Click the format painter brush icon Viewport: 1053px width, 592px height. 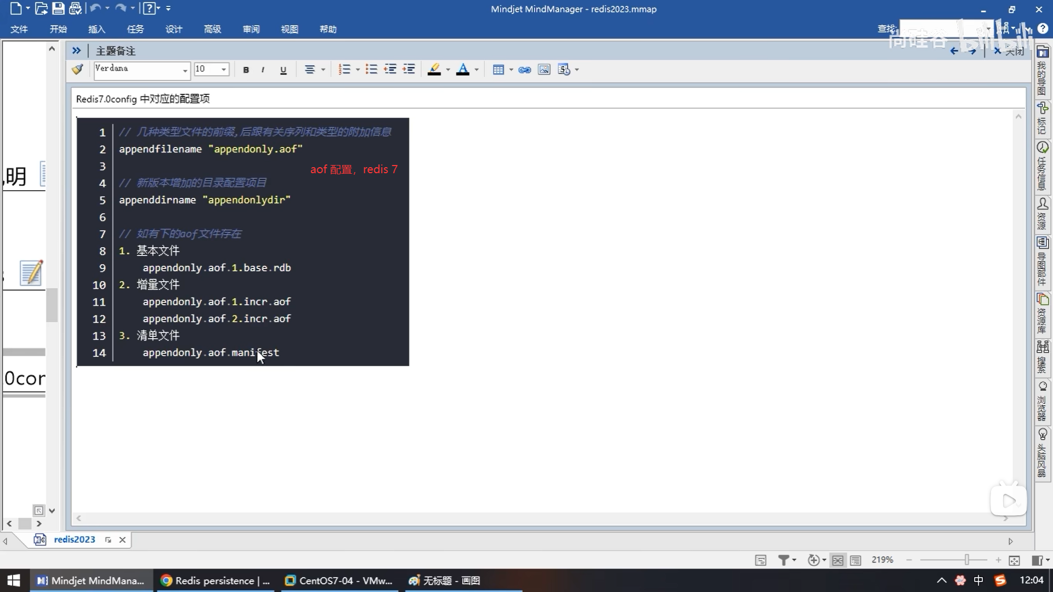[77, 70]
